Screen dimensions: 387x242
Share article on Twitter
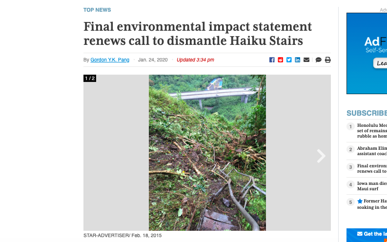289,60
